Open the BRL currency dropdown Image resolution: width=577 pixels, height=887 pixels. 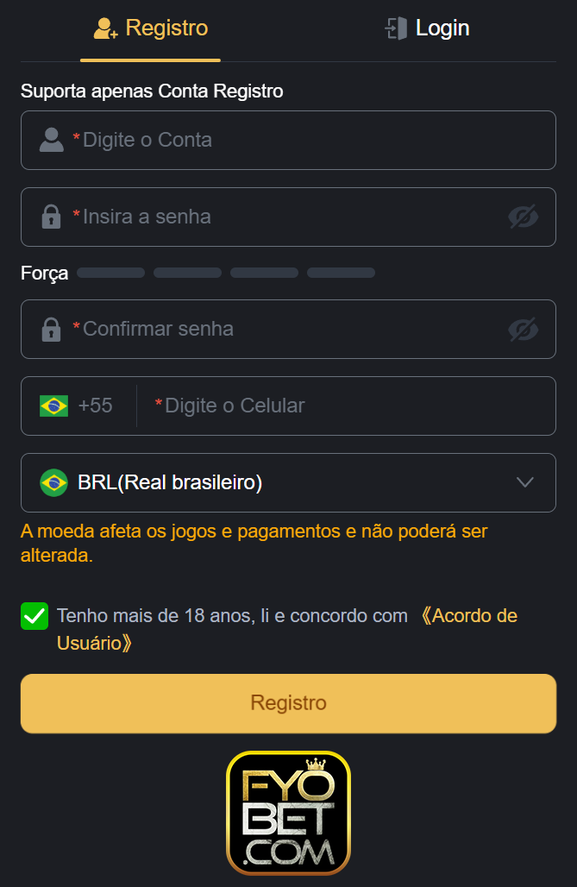pos(288,482)
